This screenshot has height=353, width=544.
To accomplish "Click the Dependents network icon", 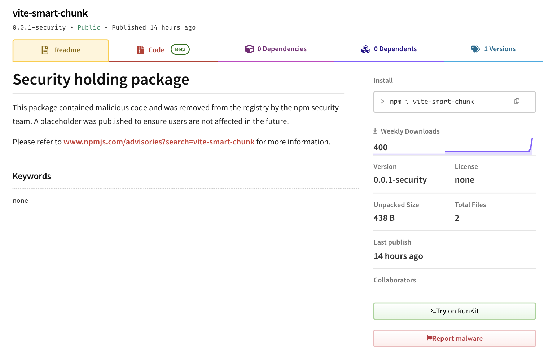I will point(366,49).
